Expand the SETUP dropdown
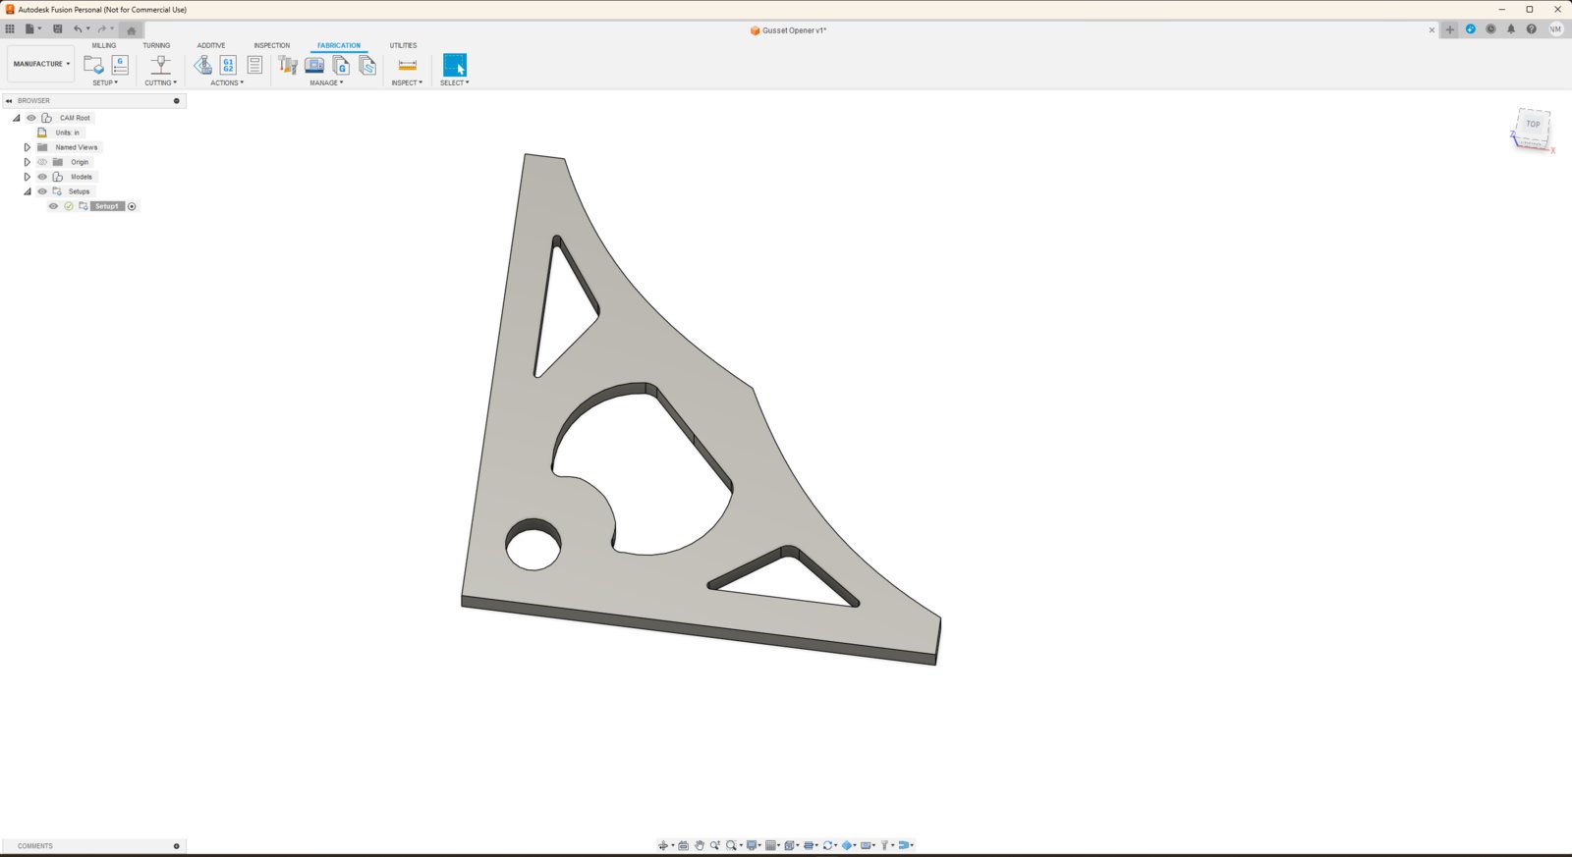This screenshot has width=1572, height=857. coord(105,82)
